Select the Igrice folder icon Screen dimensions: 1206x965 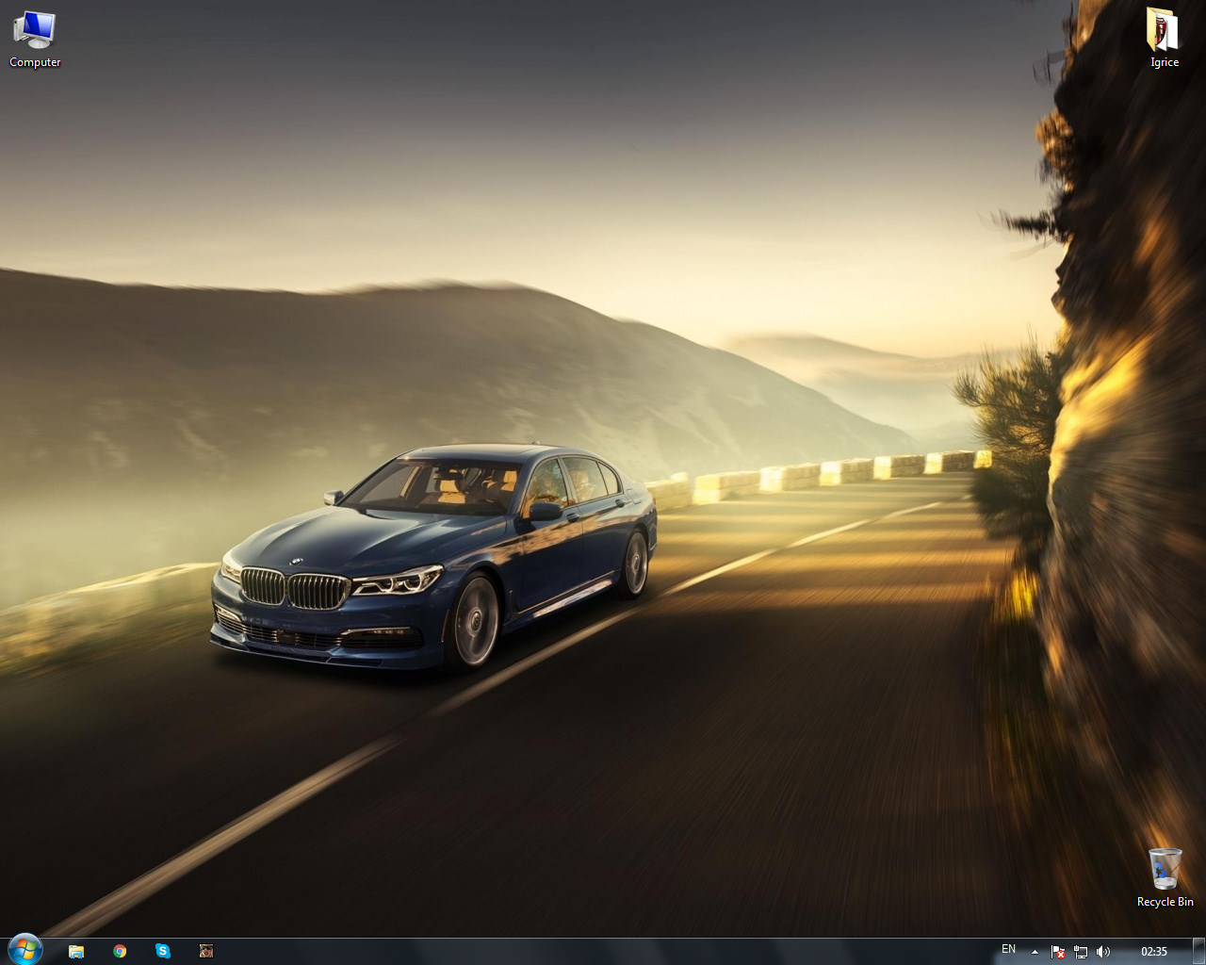pyautogui.click(x=1164, y=29)
